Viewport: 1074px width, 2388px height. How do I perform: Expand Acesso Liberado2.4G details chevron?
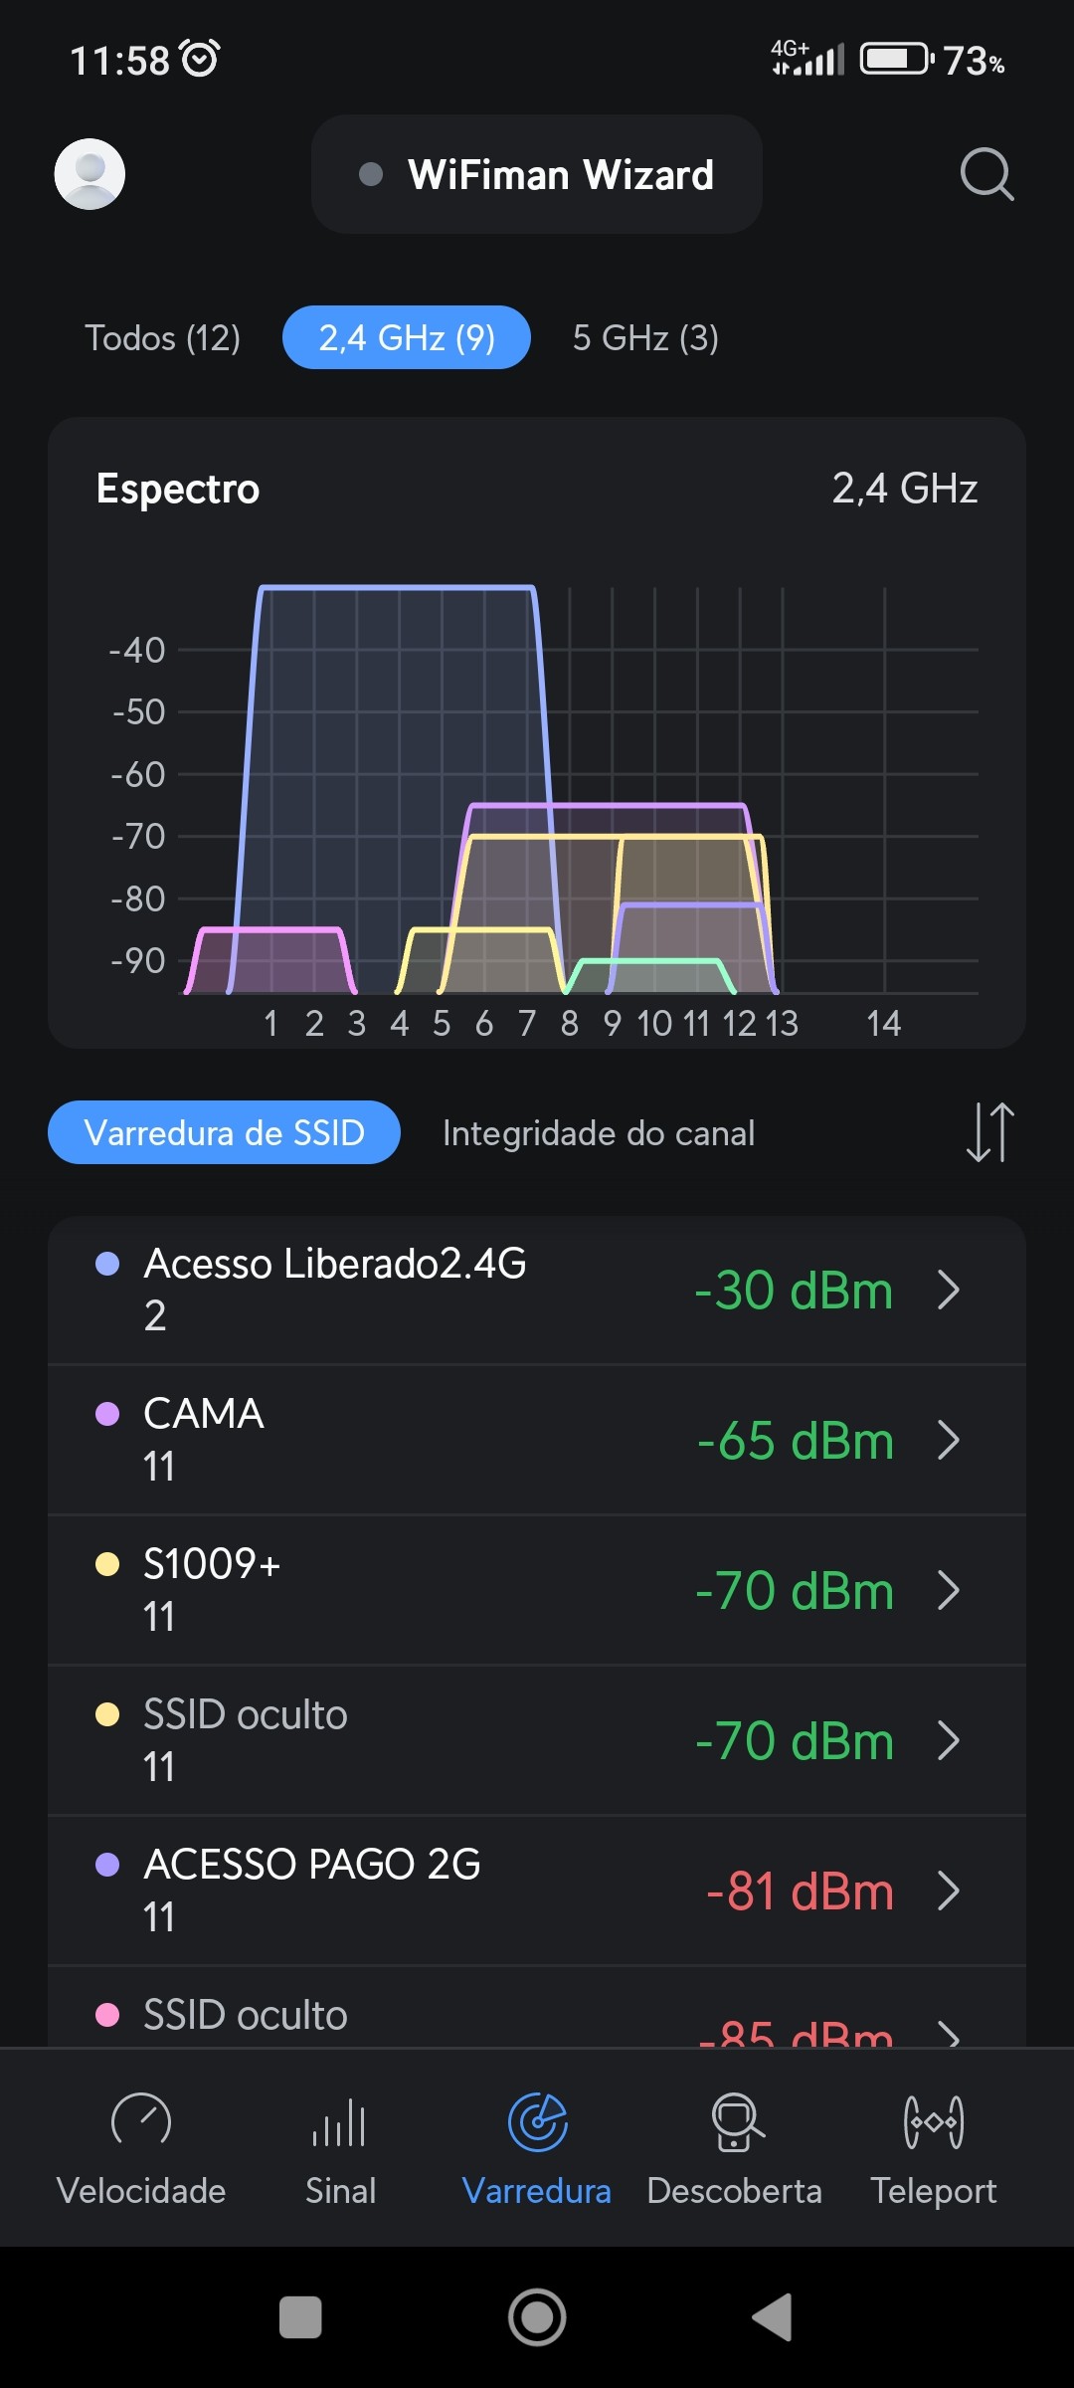[949, 1291]
